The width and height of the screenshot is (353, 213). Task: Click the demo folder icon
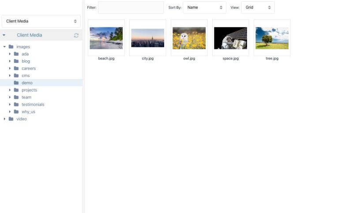[x=16, y=83]
